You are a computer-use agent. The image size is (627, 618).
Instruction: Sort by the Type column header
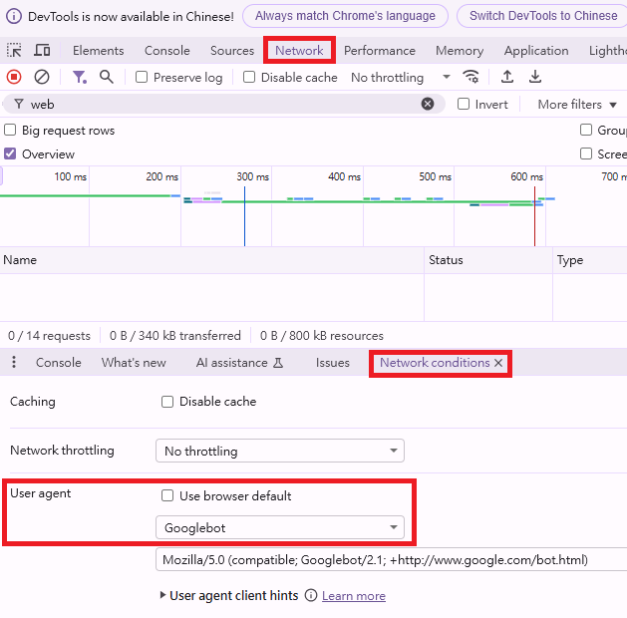tap(590, 260)
